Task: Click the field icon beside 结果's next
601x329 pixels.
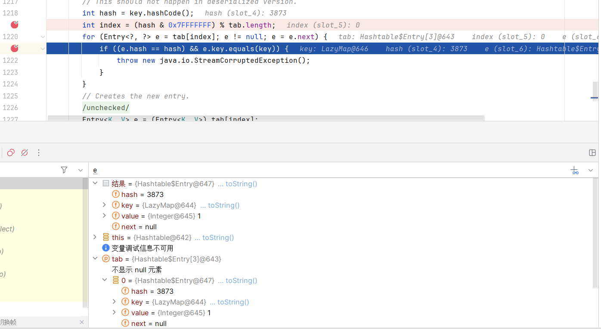Action: coord(116,227)
